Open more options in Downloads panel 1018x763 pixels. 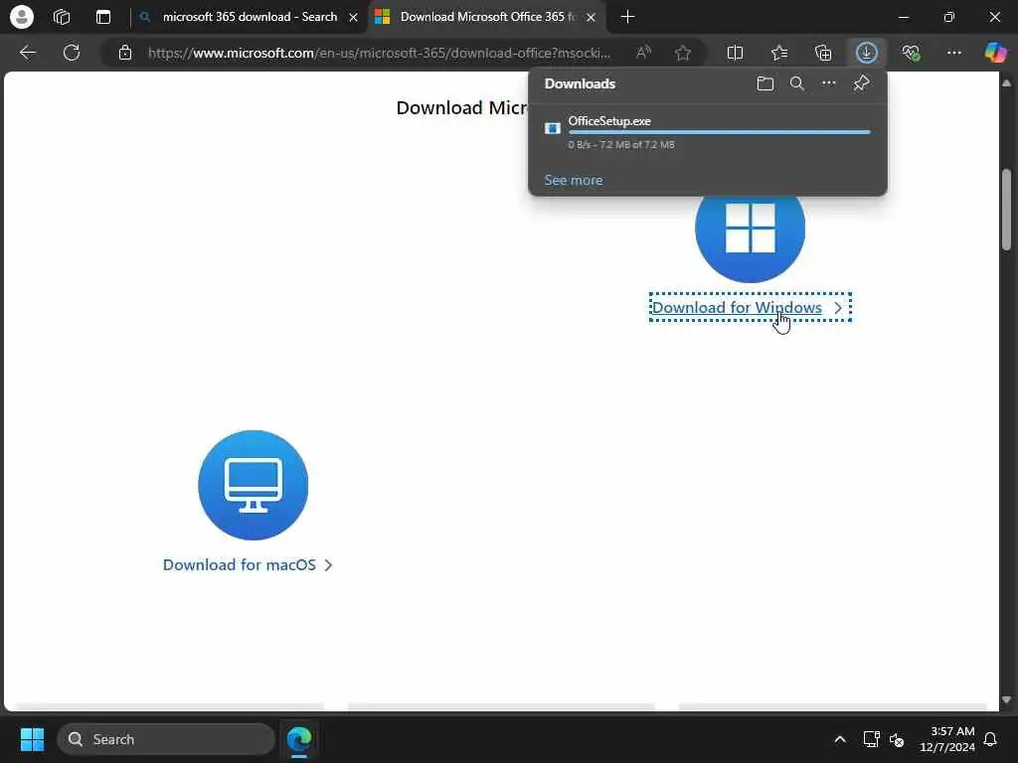click(829, 83)
